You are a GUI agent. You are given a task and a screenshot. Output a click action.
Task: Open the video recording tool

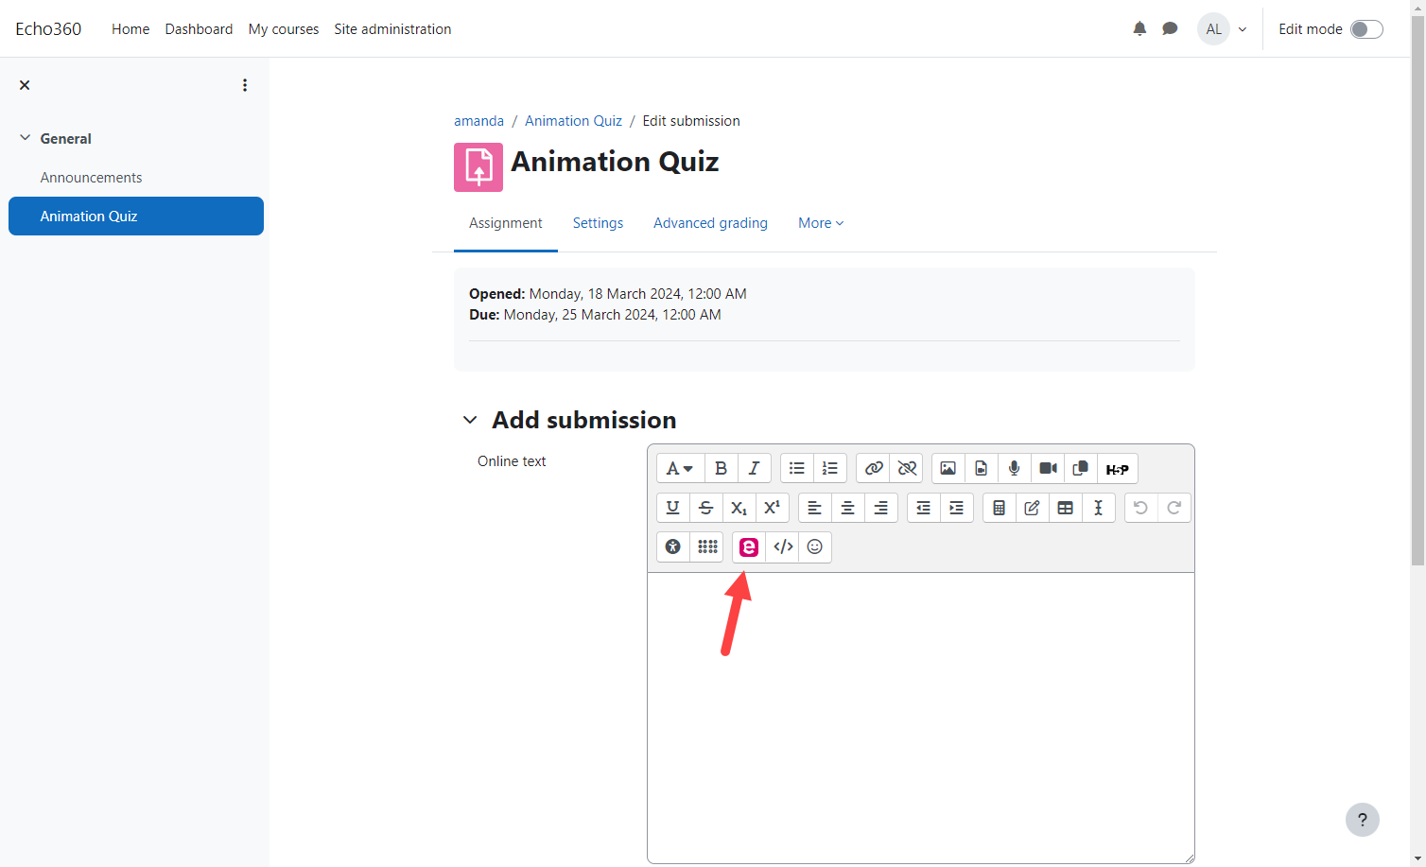point(1047,468)
